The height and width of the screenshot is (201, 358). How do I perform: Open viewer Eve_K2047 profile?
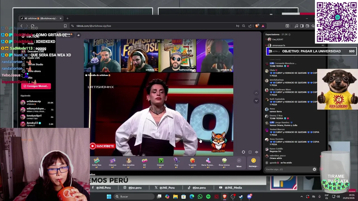point(275,39)
